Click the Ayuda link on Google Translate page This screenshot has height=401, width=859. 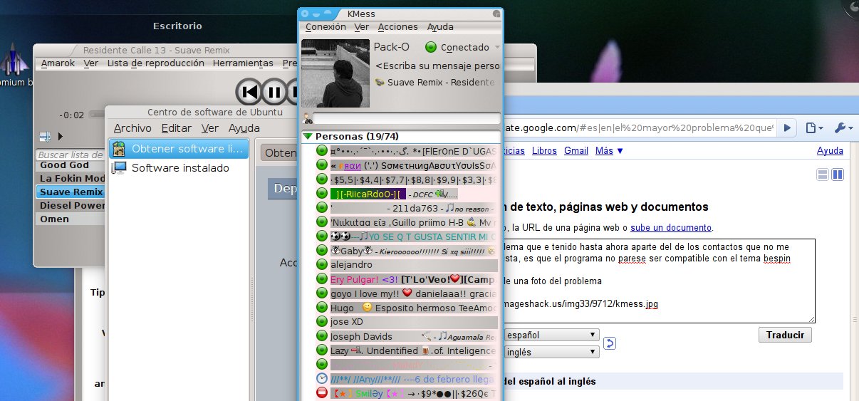click(830, 151)
